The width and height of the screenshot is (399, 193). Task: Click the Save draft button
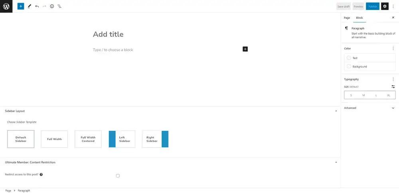click(344, 6)
